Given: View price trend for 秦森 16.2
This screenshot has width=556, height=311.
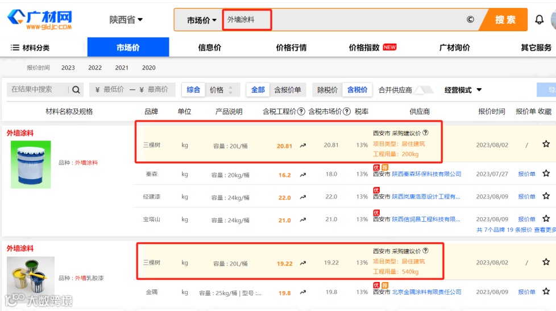Looking at the screenshot, I should [x=303, y=175].
